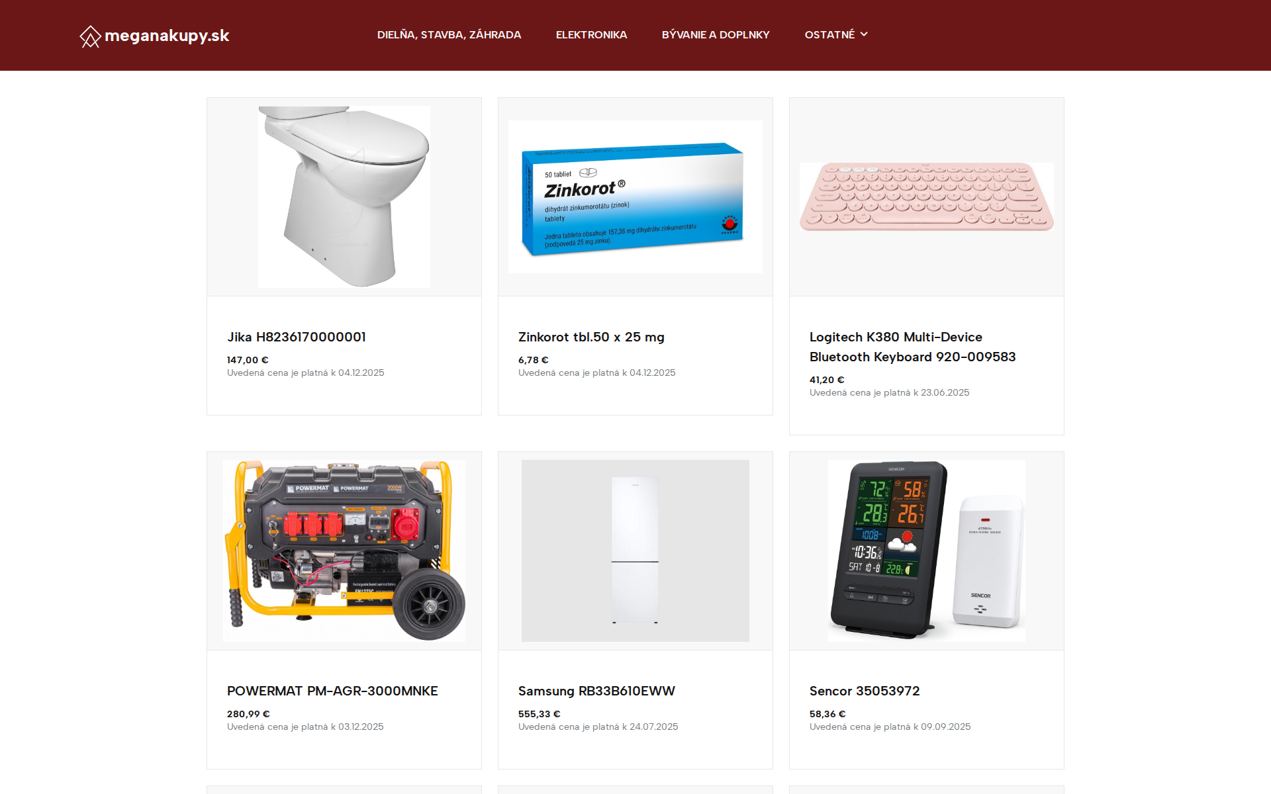Select the Elektronika menu item
1271x794 pixels.
coord(591,34)
